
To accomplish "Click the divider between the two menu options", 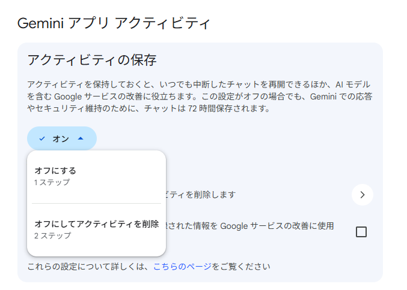I will pyautogui.click(x=96, y=203).
